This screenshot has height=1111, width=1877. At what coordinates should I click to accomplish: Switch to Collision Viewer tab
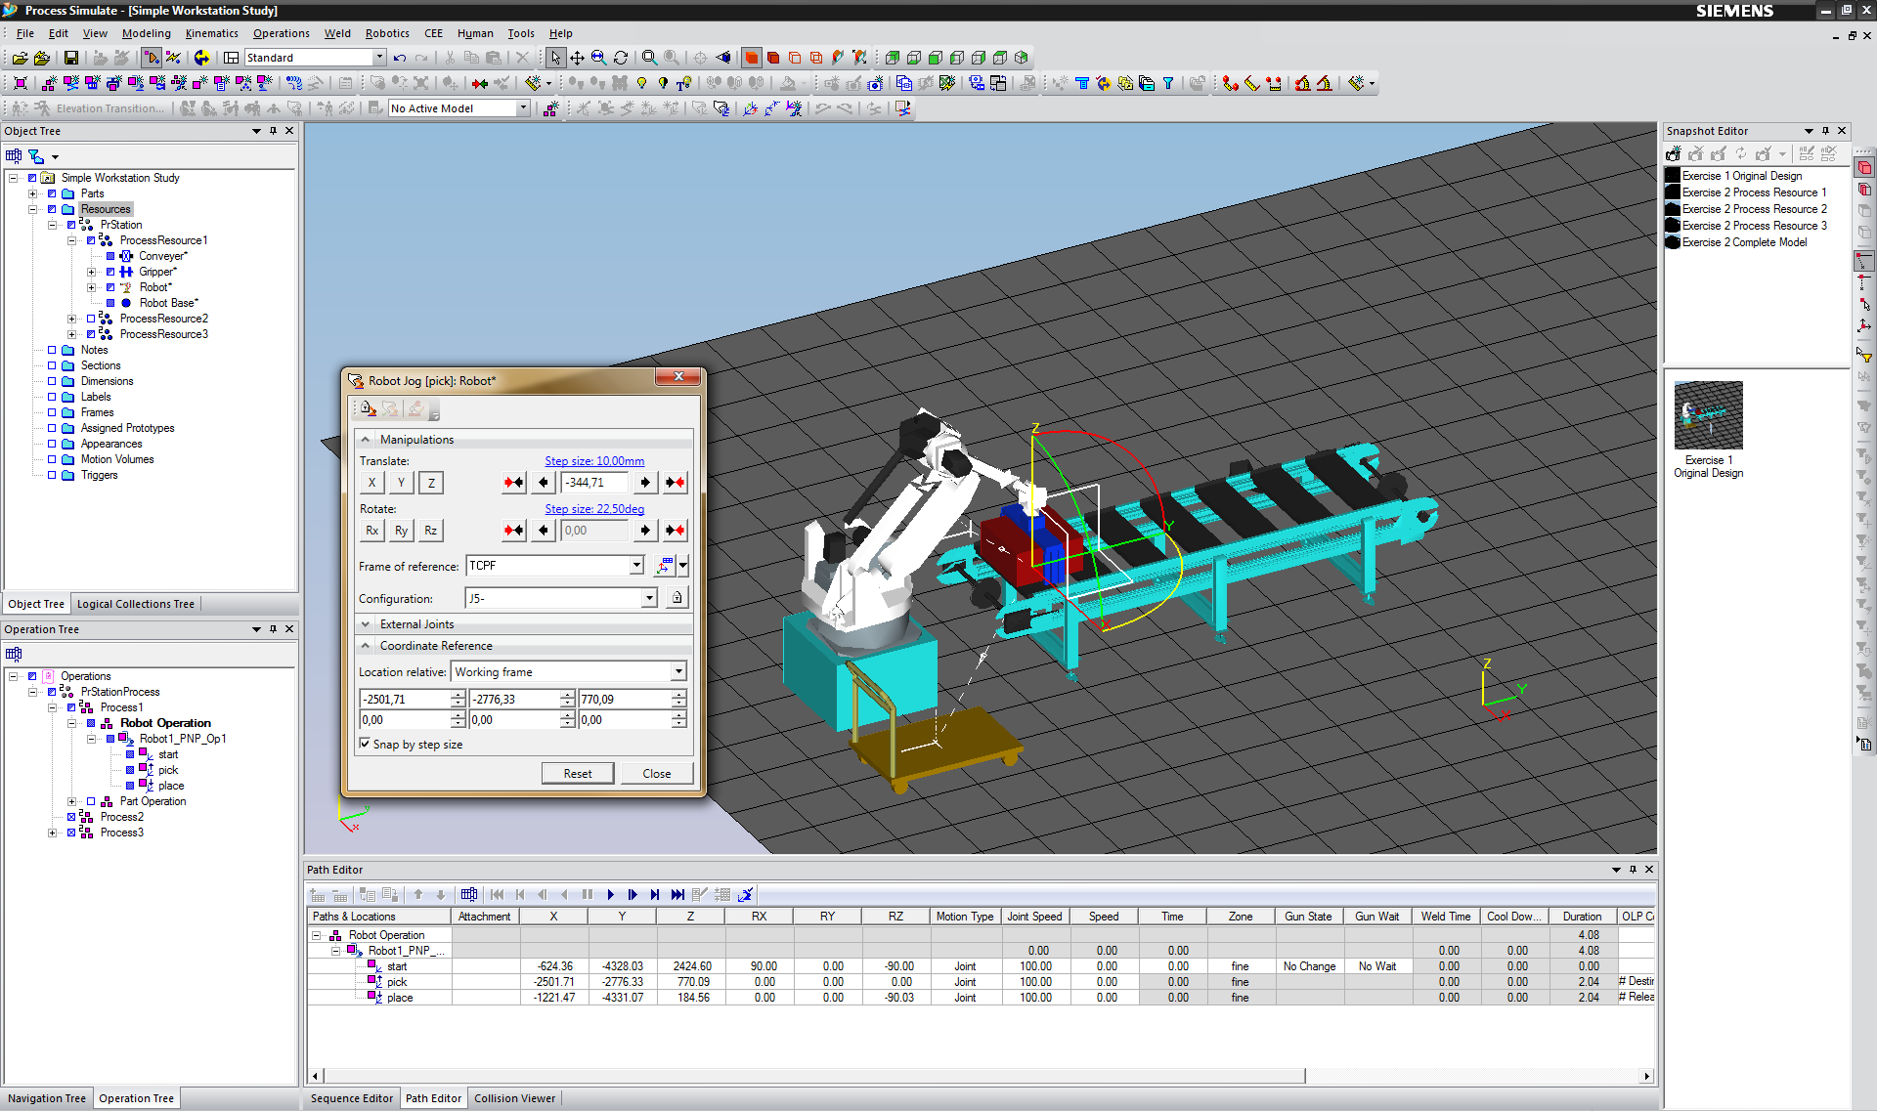[514, 1098]
